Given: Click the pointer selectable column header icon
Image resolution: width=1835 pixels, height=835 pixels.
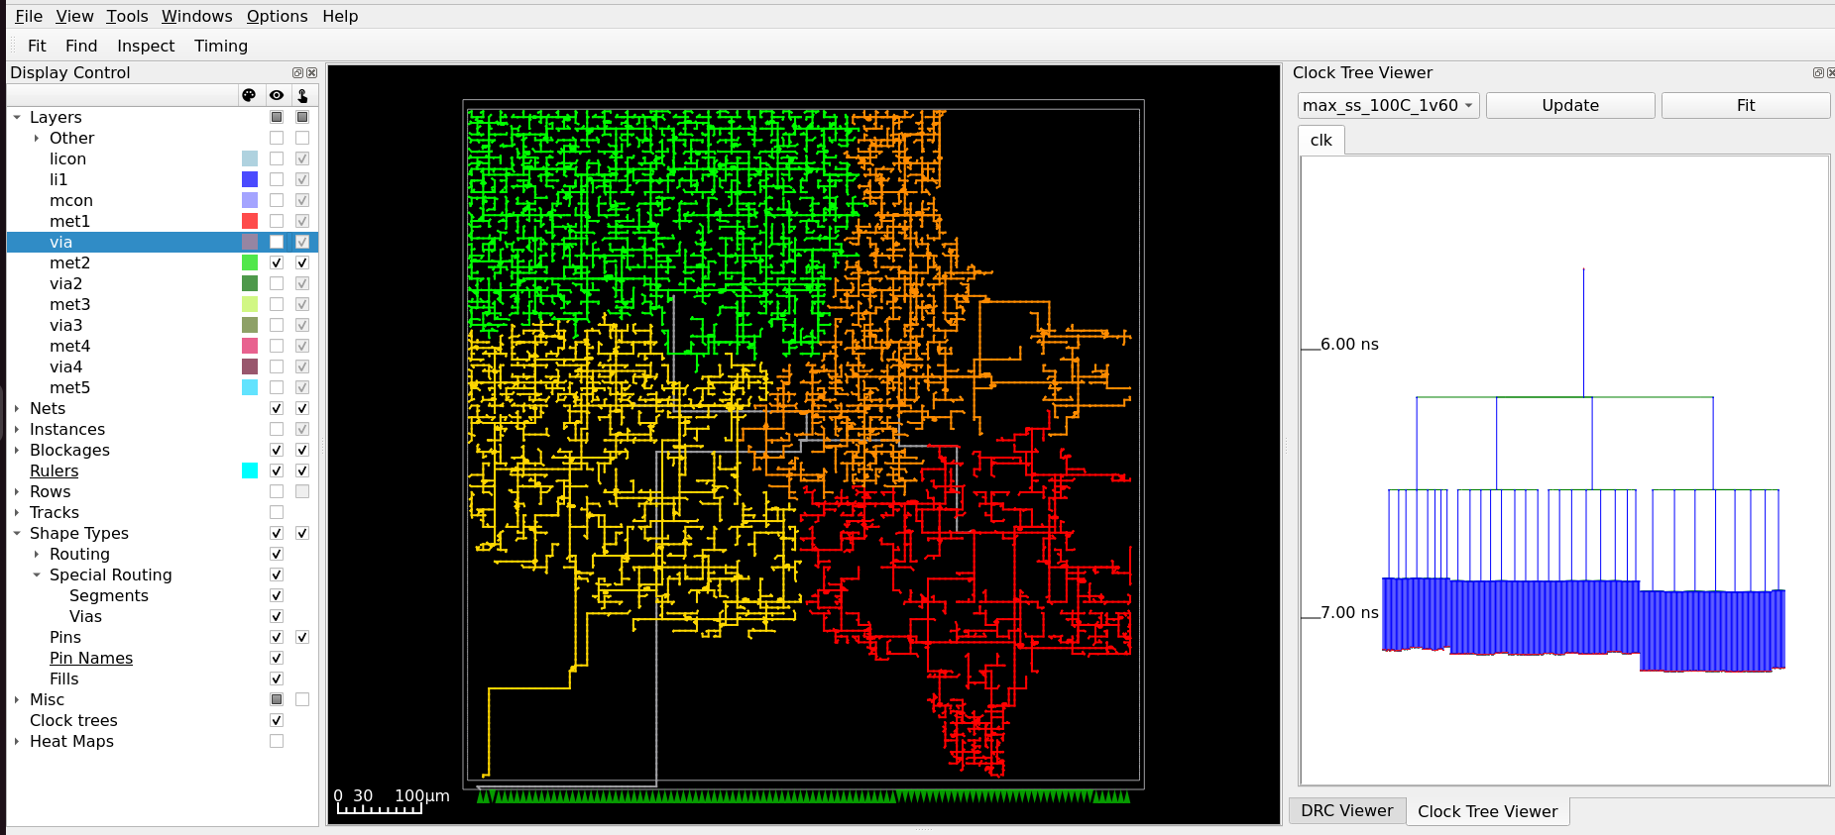Looking at the screenshot, I should tap(302, 95).
